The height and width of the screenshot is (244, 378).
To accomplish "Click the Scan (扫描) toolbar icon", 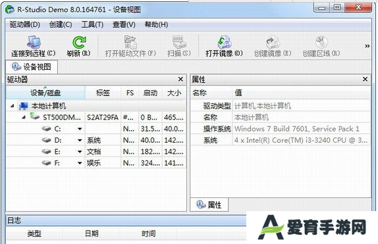I will pos(179,42).
